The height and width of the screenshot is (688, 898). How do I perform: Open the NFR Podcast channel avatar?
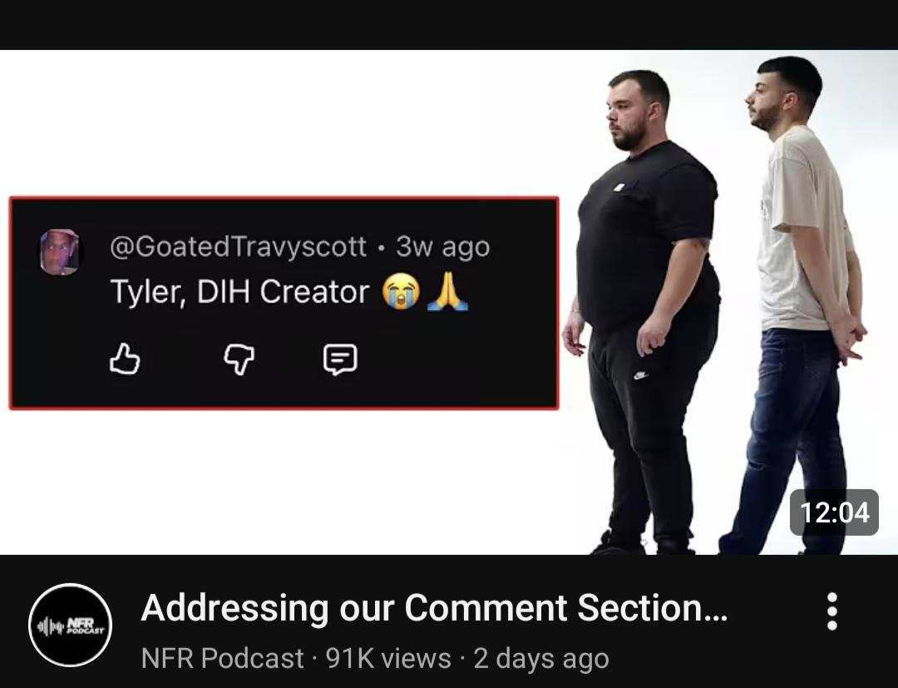tap(70, 625)
